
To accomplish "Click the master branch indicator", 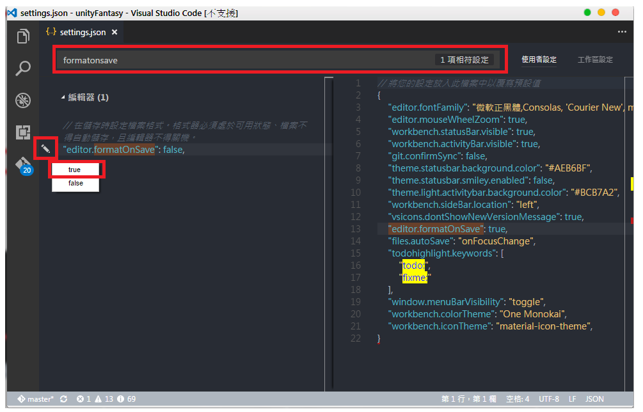I will click(35, 399).
